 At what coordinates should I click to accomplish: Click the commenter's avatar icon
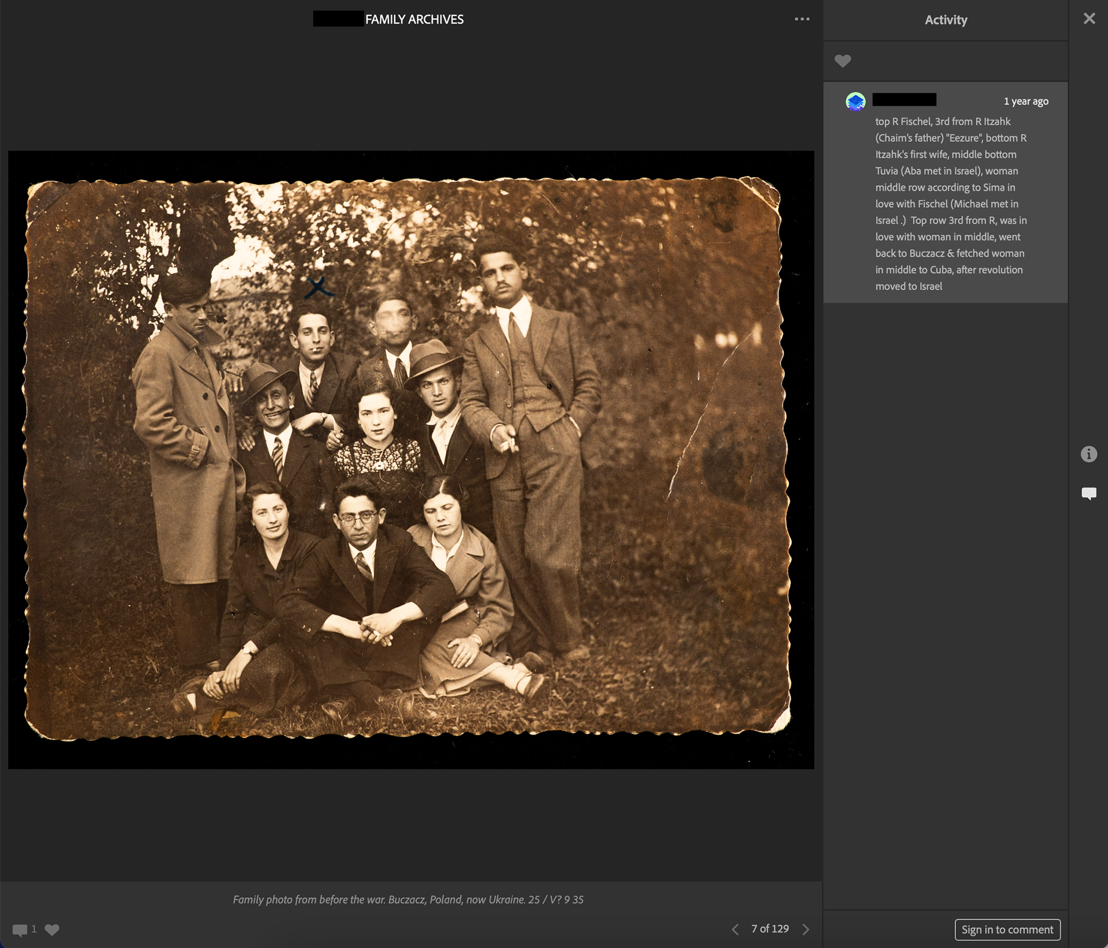pyautogui.click(x=855, y=102)
